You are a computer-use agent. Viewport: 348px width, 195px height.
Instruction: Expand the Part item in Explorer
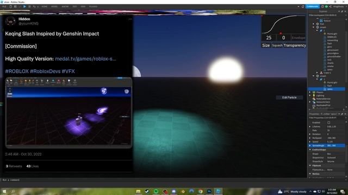pos(313,24)
